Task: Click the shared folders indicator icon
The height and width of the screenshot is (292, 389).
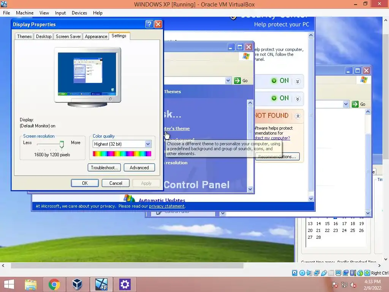Action: click(x=331, y=273)
